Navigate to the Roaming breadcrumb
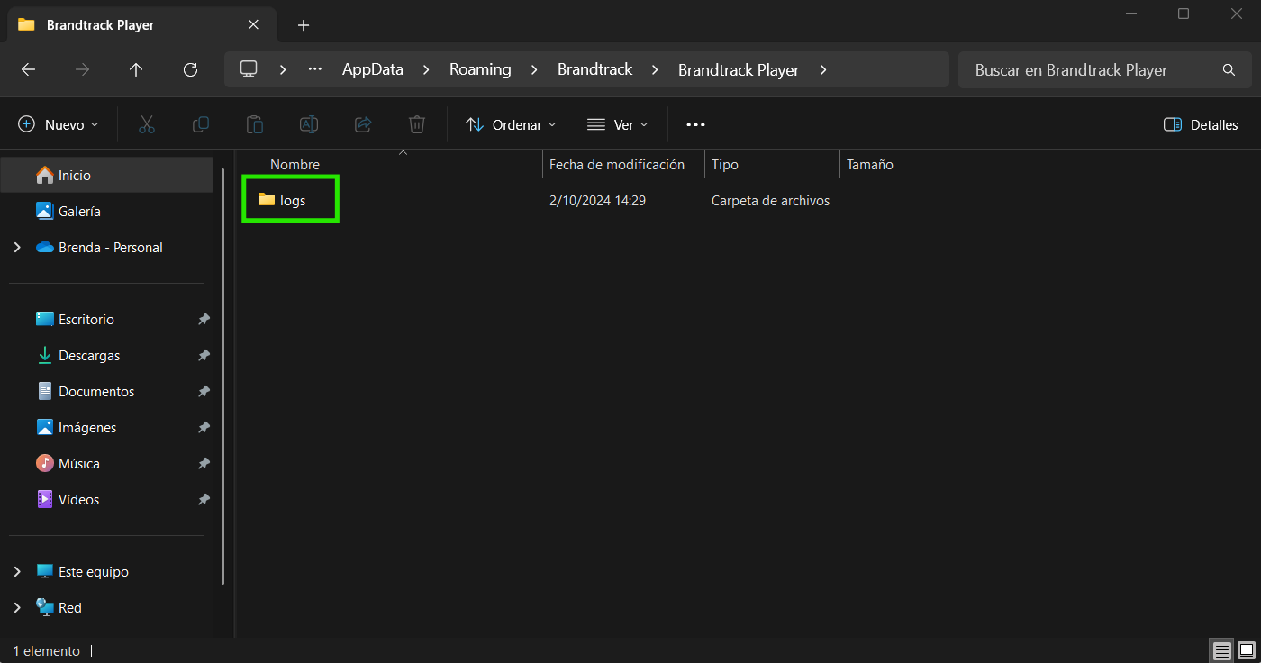Image resolution: width=1261 pixels, height=663 pixels. [480, 69]
